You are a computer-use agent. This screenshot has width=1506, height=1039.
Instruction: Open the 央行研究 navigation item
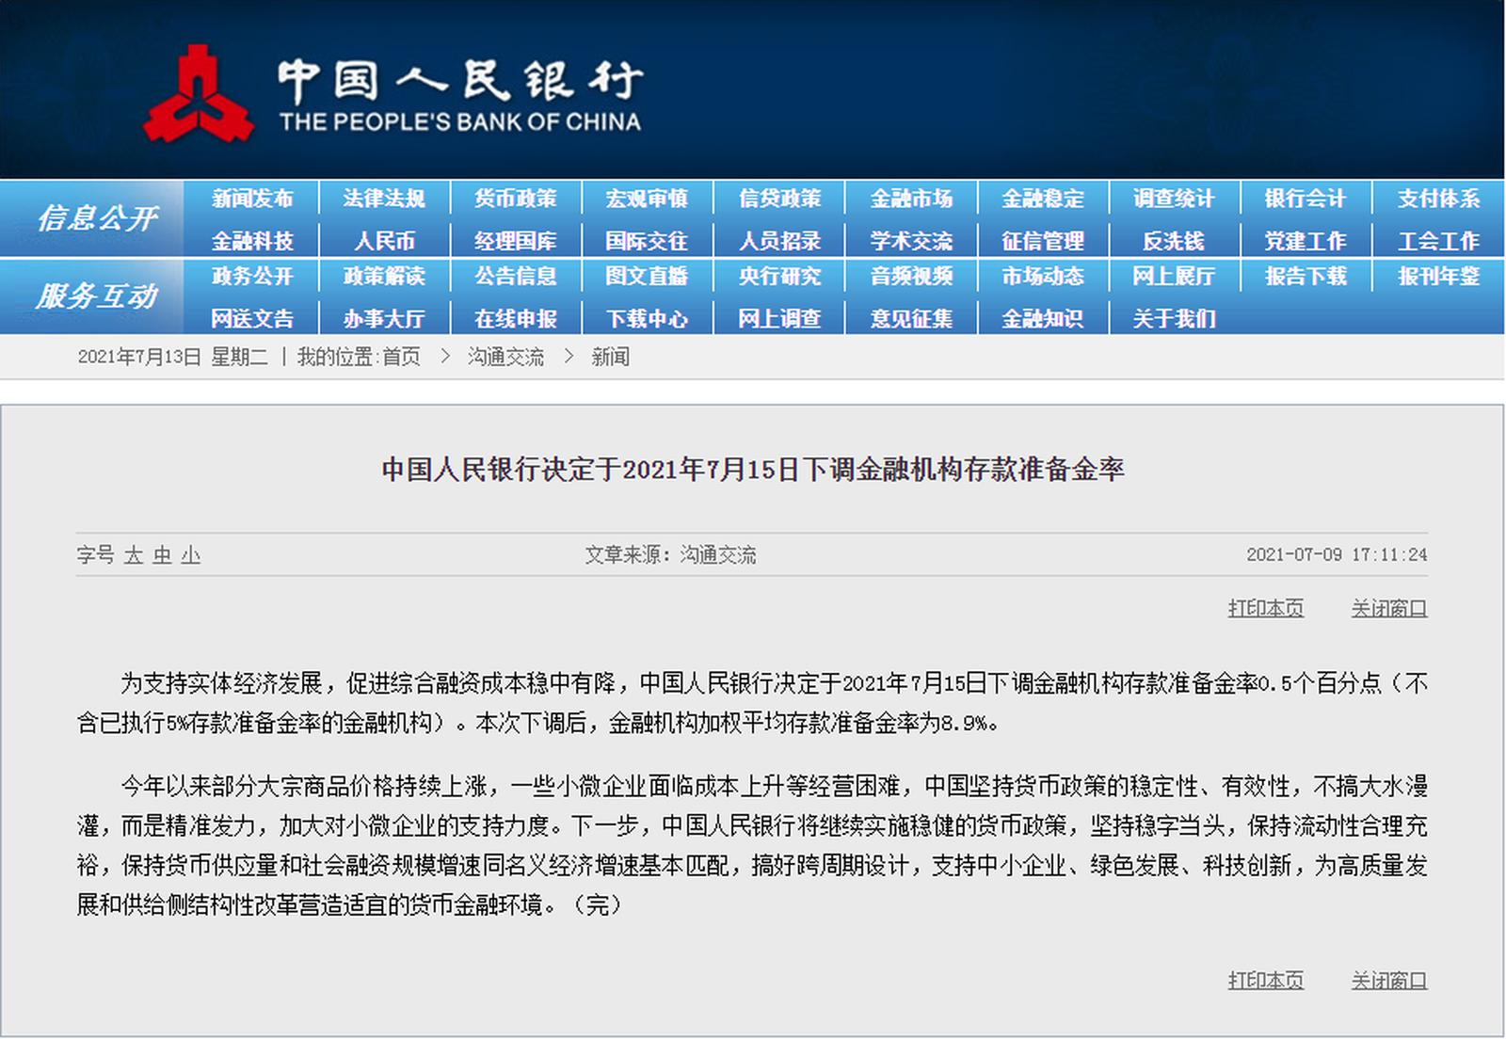pos(779,276)
